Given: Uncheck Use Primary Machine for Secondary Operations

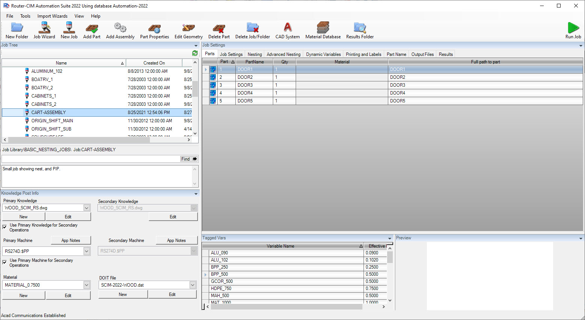Looking at the screenshot, I should [x=4, y=261].
